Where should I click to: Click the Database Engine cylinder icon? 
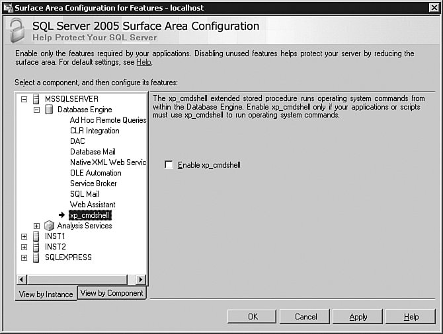coord(49,110)
